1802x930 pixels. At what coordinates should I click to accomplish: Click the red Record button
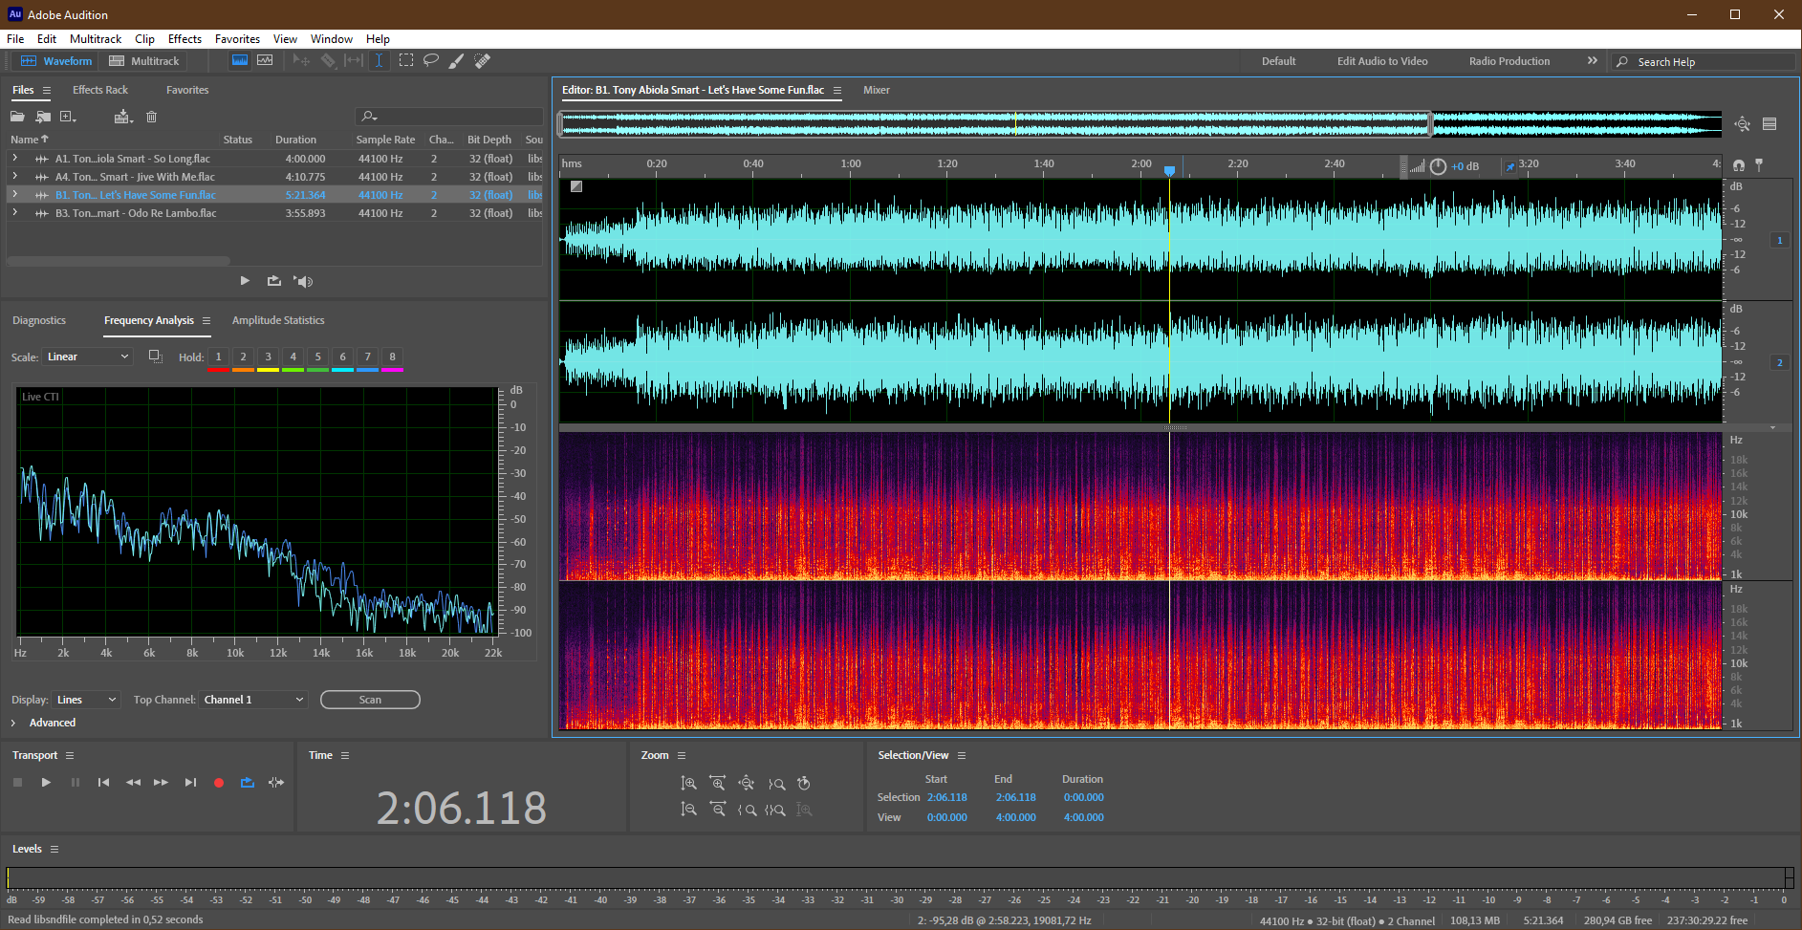coord(218,782)
